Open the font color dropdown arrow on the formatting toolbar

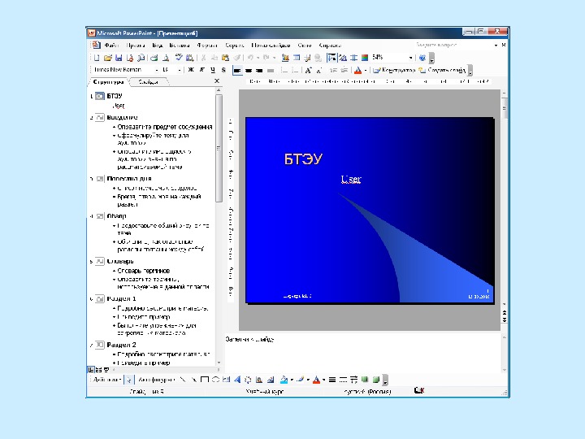click(x=366, y=70)
